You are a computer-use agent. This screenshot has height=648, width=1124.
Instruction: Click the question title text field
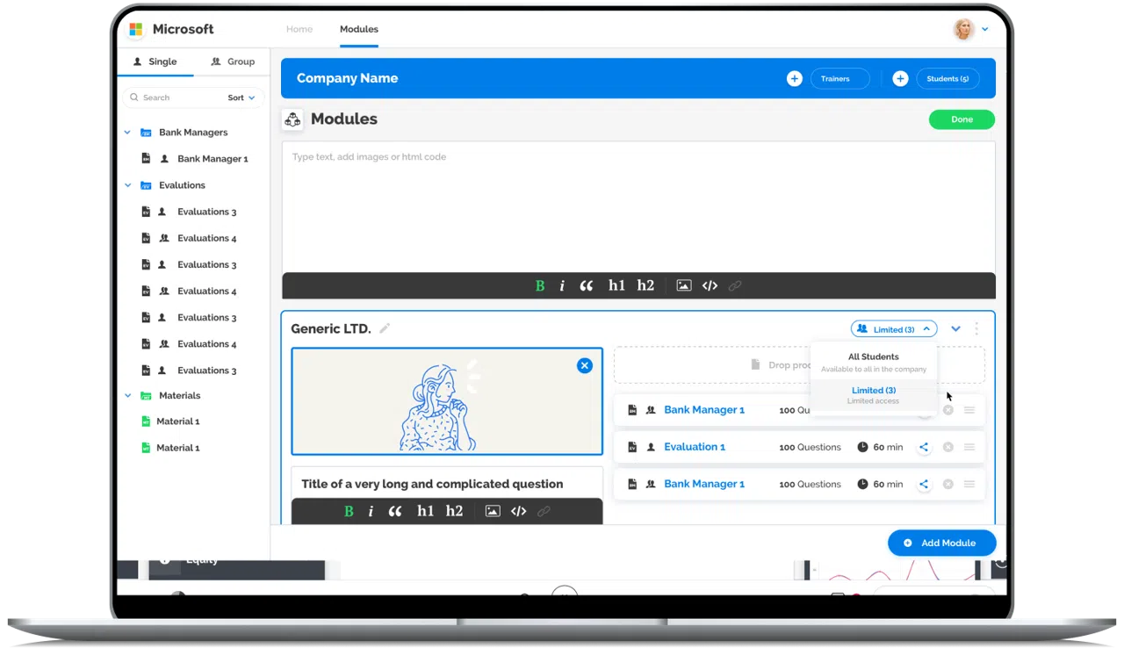pos(447,483)
